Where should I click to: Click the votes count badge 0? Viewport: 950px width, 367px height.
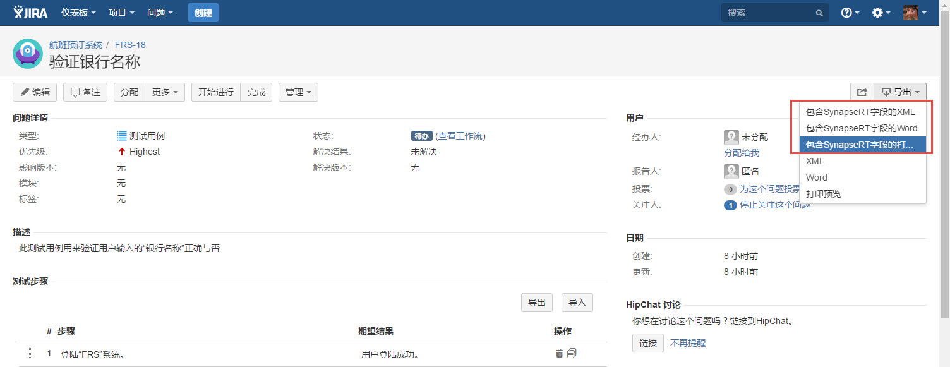730,189
